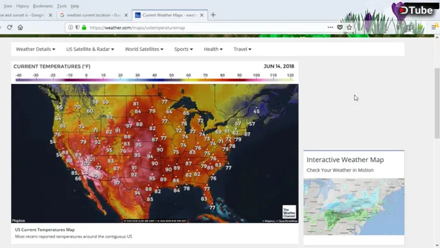Screen dimensions: 440x248
Task: View the green padlock connection details
Action: pos(84,28)
